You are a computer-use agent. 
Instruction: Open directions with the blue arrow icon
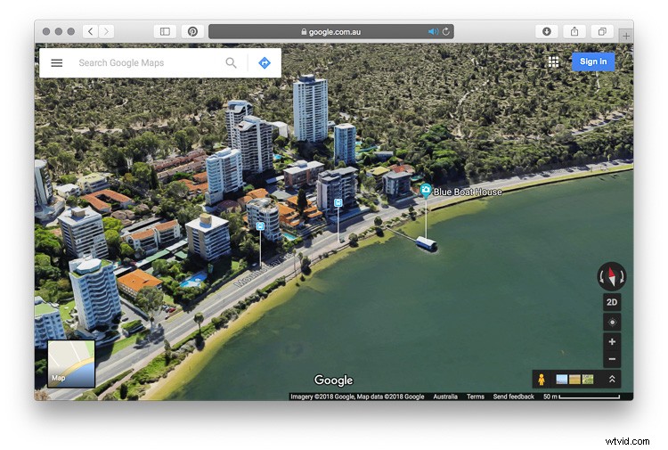click(265, 63)
